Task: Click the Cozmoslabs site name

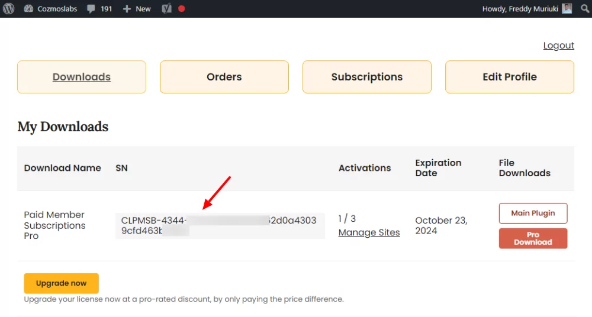Action: coord(57,9)
